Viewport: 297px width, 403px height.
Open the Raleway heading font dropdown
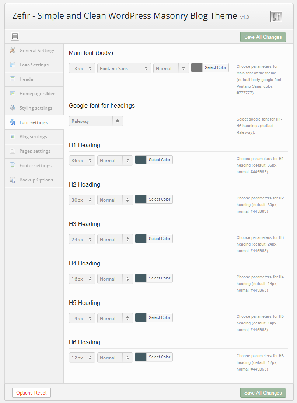[x=96, y=121]
